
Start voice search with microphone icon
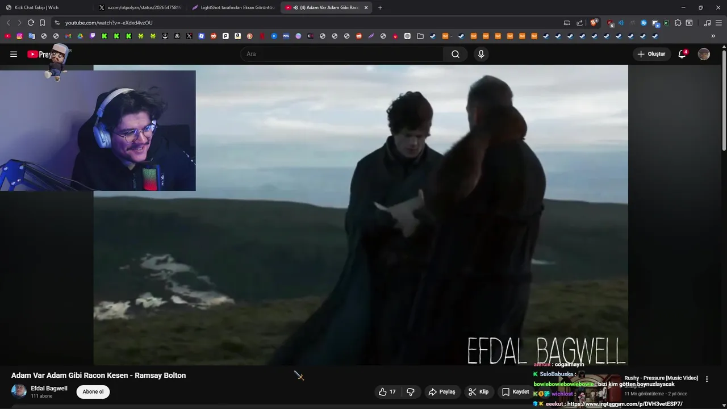pyautogui.click(x=481, y=54)
